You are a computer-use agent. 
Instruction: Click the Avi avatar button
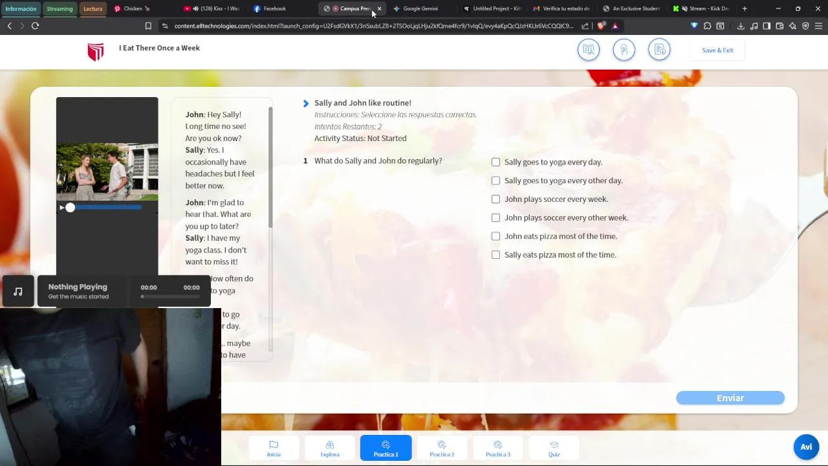coord(806,447)
